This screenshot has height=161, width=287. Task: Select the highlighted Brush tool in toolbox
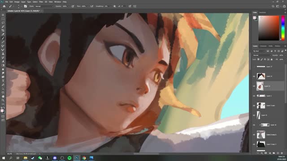pos(3,38)
